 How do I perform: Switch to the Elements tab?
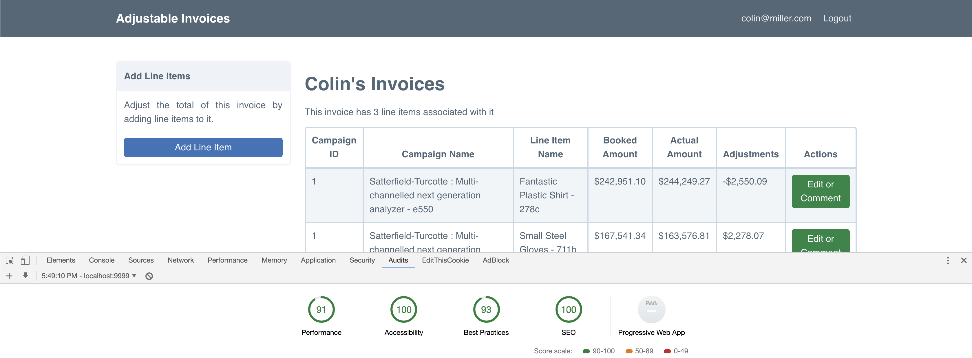(61, 260)
